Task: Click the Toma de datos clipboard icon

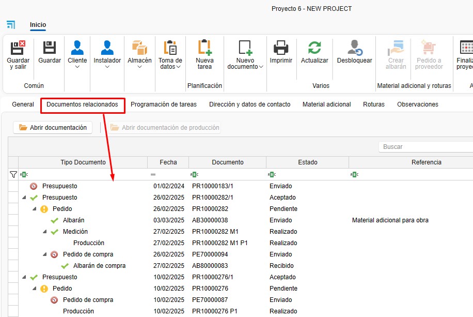Action: click(170, 48)
